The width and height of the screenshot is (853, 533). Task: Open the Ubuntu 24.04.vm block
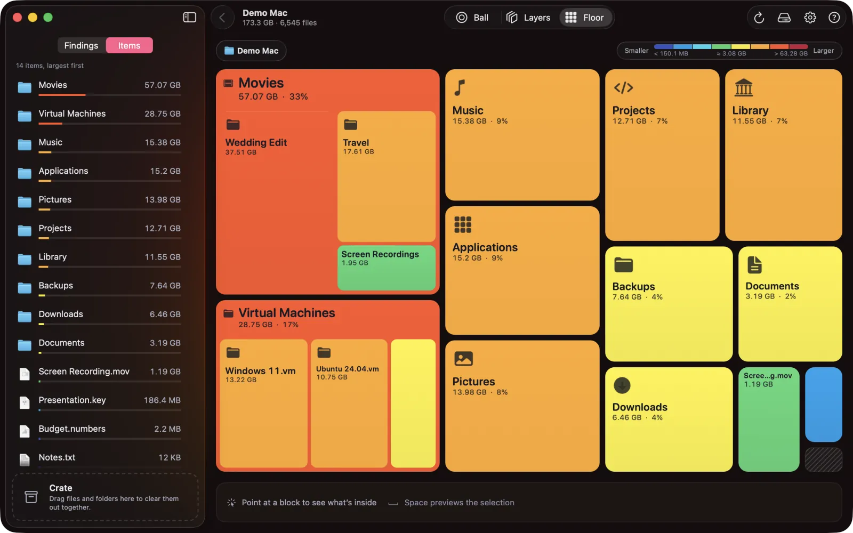(349, 403)
